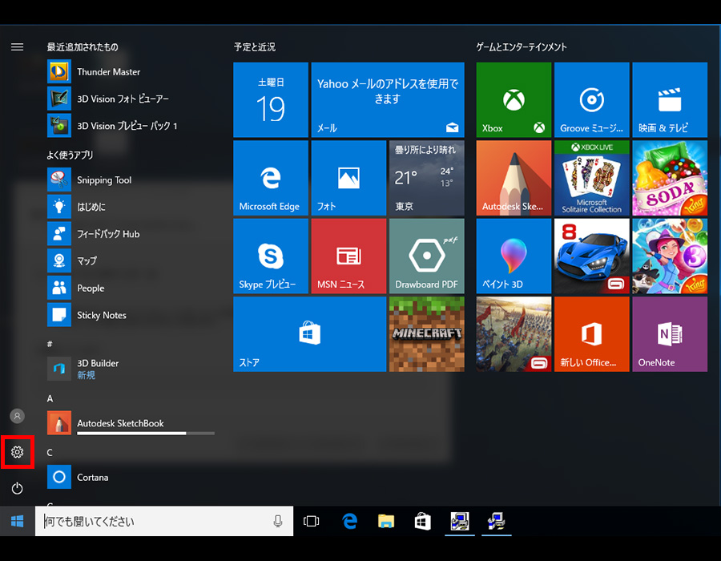Select the 'C' letter header in app list

(50, 453)
